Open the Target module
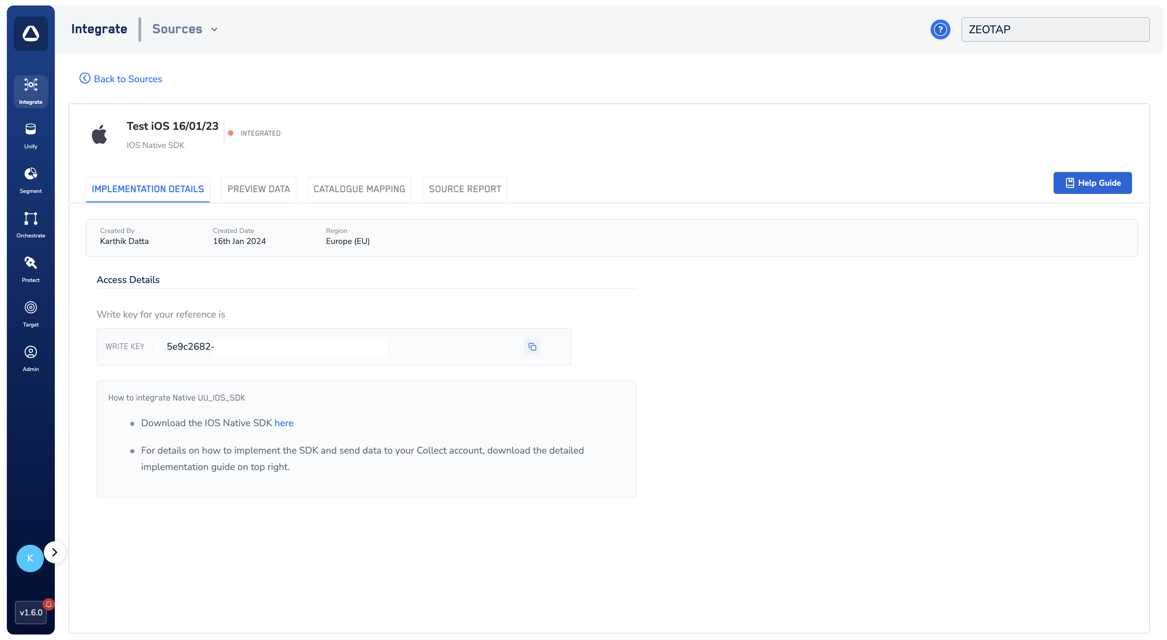This screenshot has height=640, width=1167. [x=30, y=313]
